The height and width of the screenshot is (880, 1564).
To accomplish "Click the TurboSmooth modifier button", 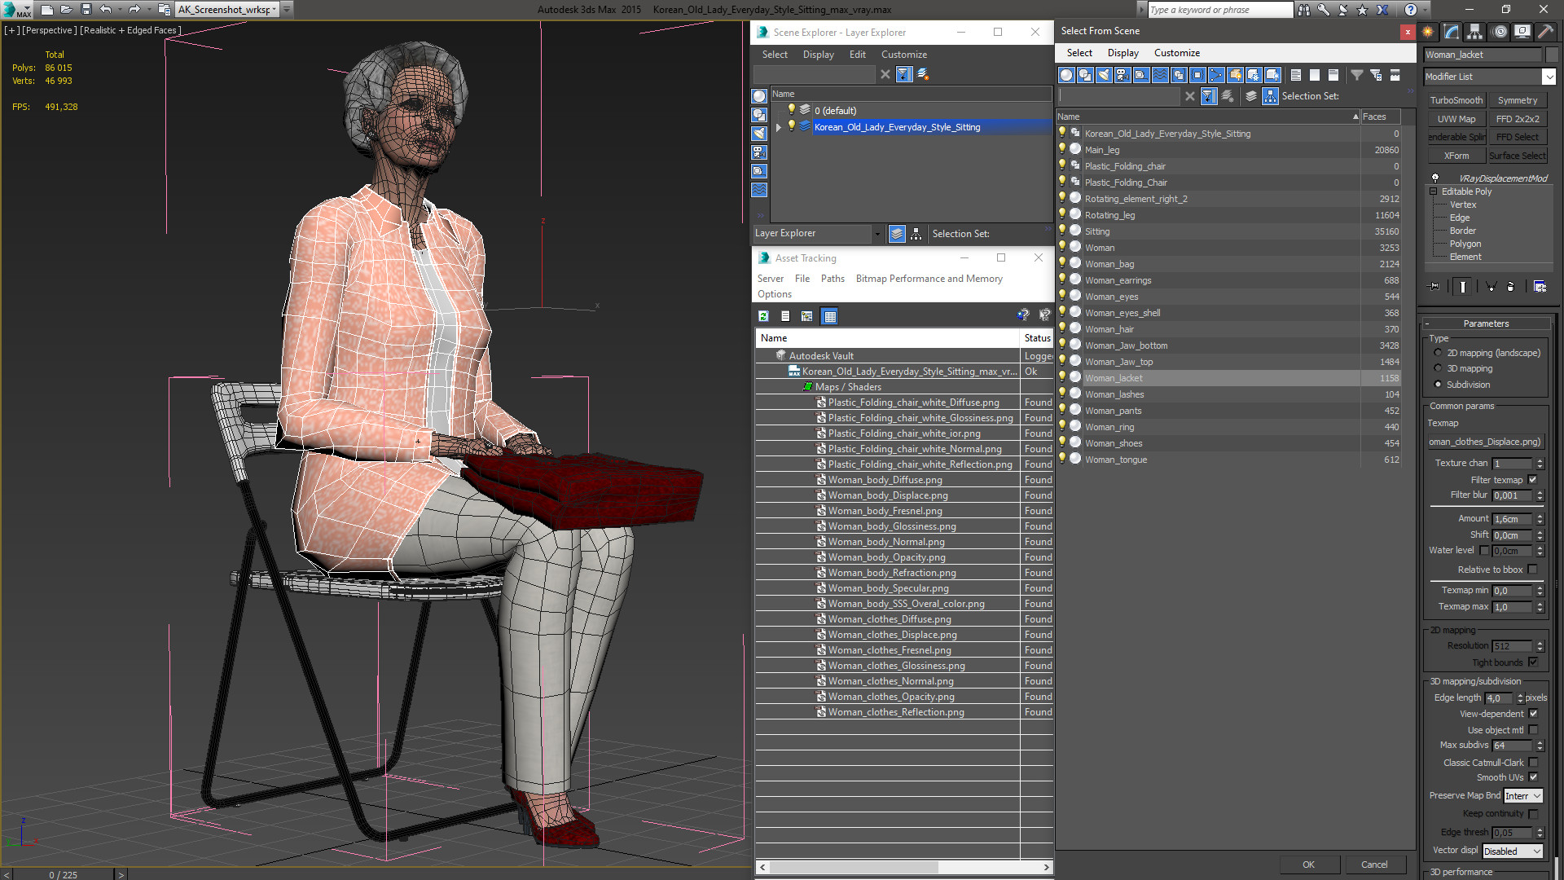I will point(1456,100).
